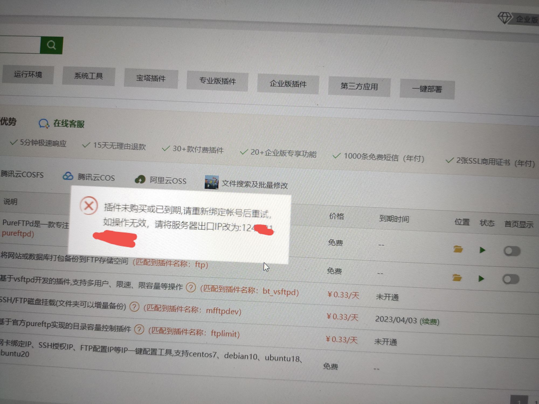Click the red X error icon in dialog

(89, 206)
